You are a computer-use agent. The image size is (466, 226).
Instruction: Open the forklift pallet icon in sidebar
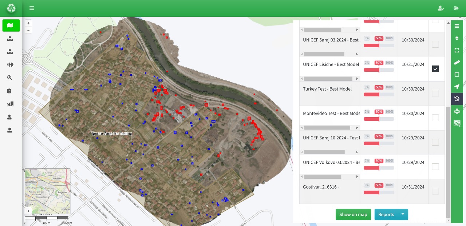tap(10, 104)
